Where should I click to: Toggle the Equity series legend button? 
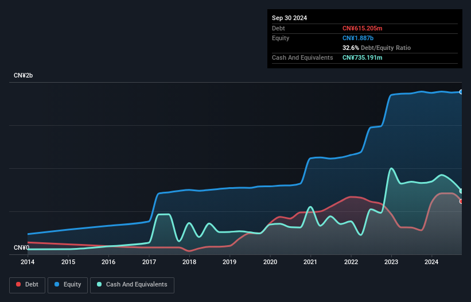point(68,285)
